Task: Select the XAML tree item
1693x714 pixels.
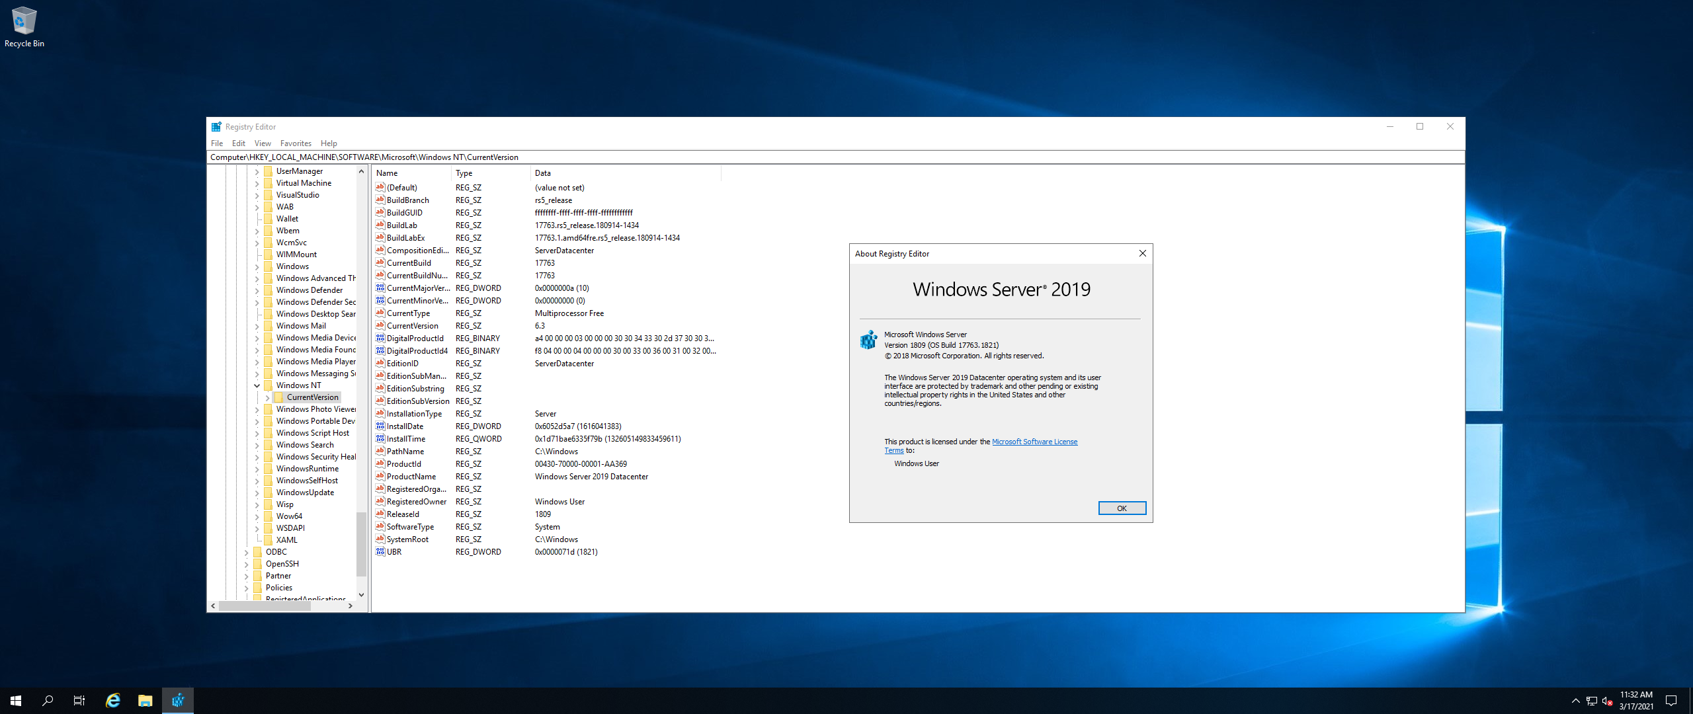Action: [286, 540]
